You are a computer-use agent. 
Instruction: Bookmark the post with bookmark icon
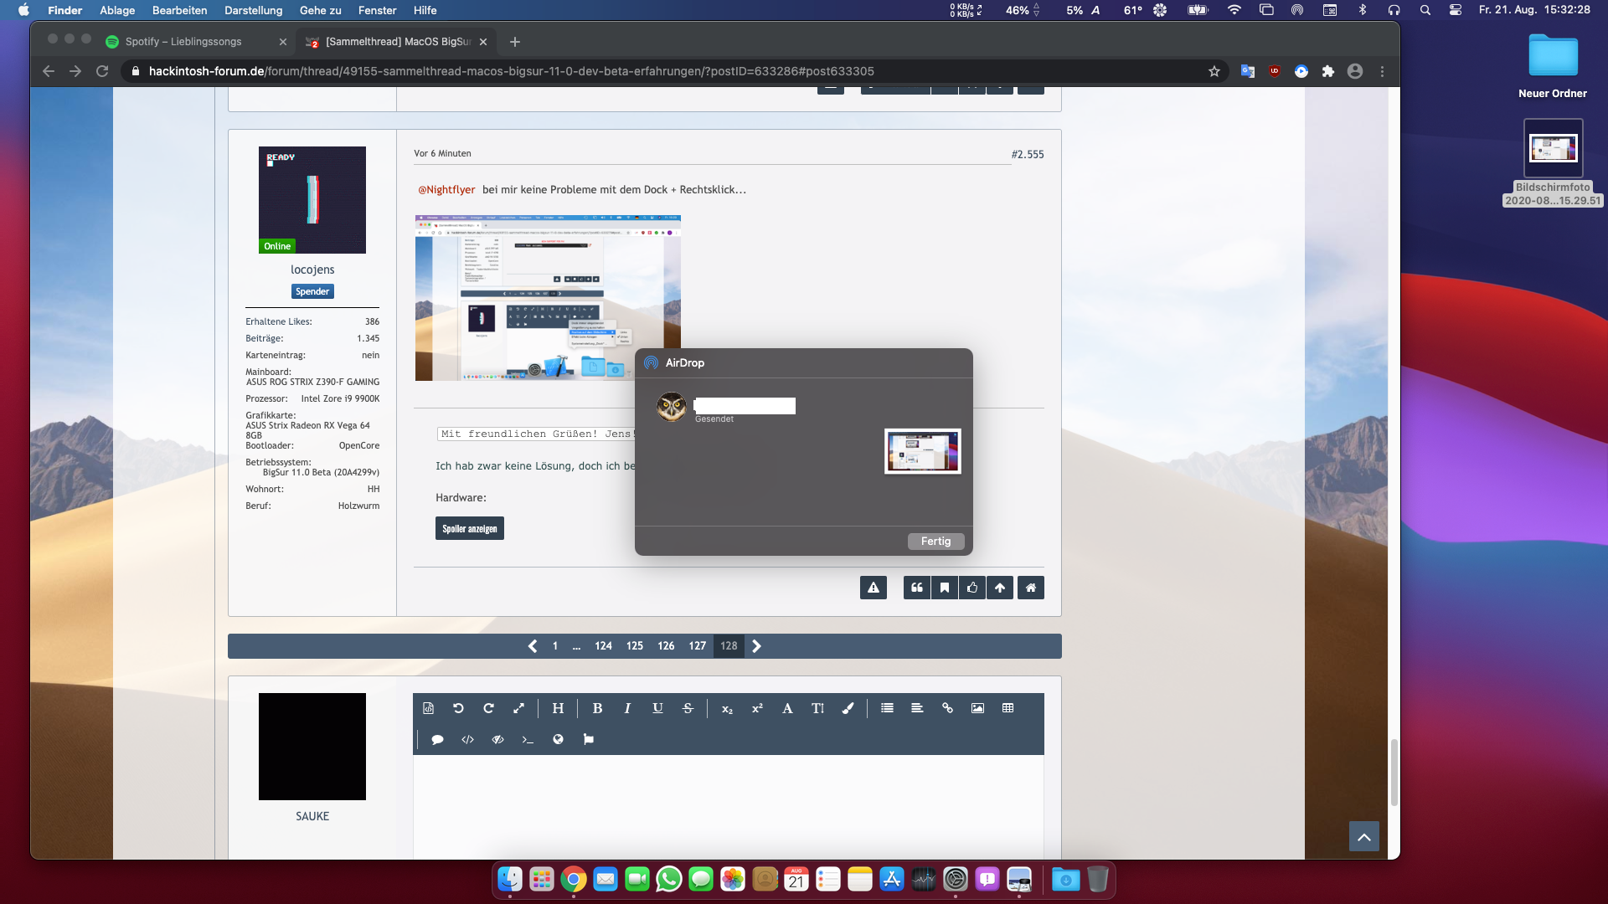click(x=945, y=588)
